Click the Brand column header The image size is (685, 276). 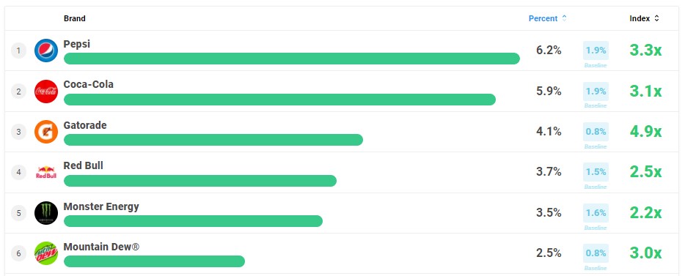pyautogui.click(x=75, y=18)
